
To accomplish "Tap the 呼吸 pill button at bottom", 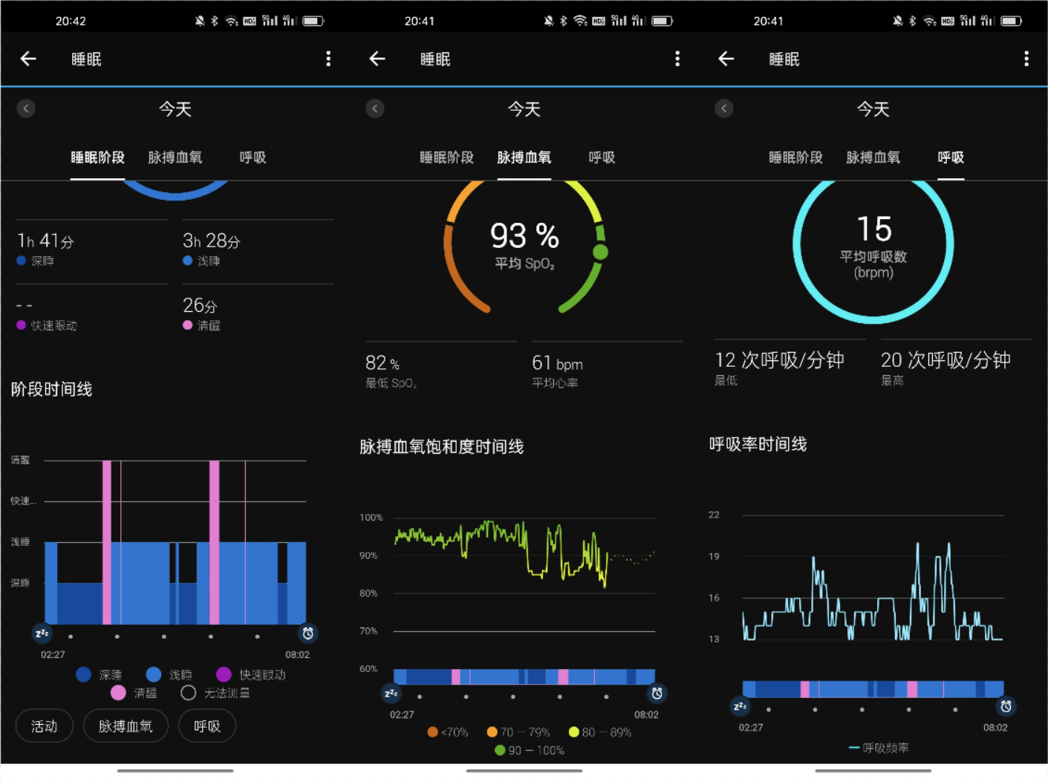I will (207, 726).
